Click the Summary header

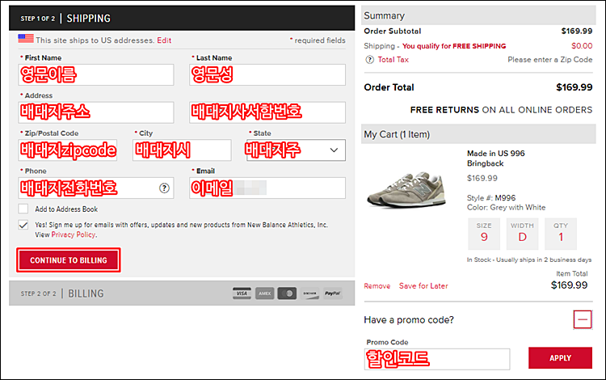(x=478, y=15)
